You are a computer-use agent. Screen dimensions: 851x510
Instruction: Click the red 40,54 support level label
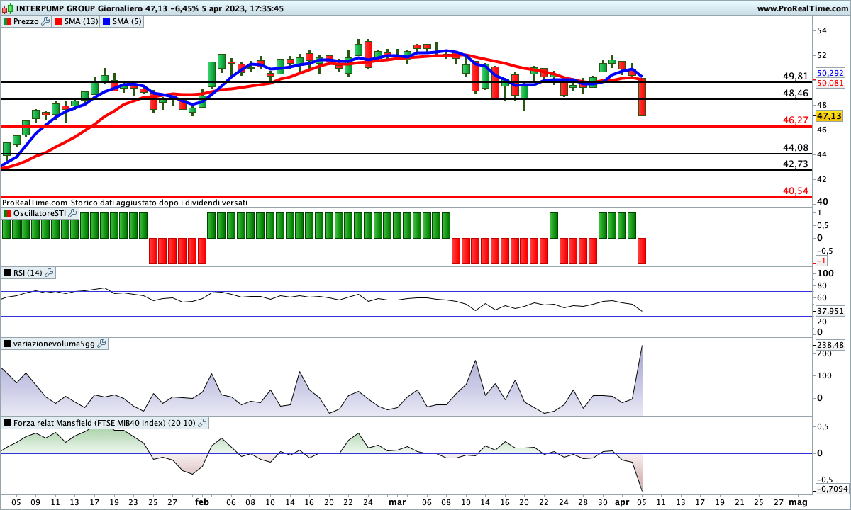[x=796, y=191]
